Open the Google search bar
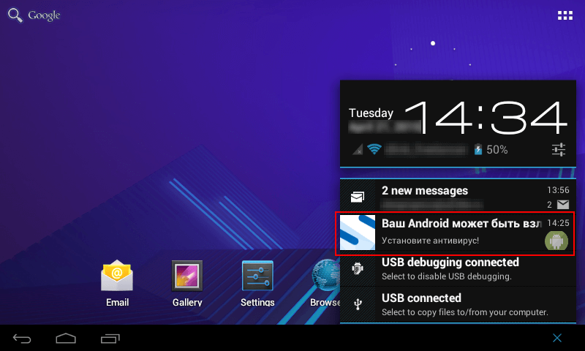585x351 pixels. 34,15
